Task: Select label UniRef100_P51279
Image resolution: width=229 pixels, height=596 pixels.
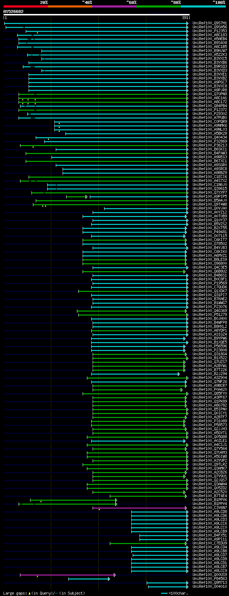Action: click(210, 314)
